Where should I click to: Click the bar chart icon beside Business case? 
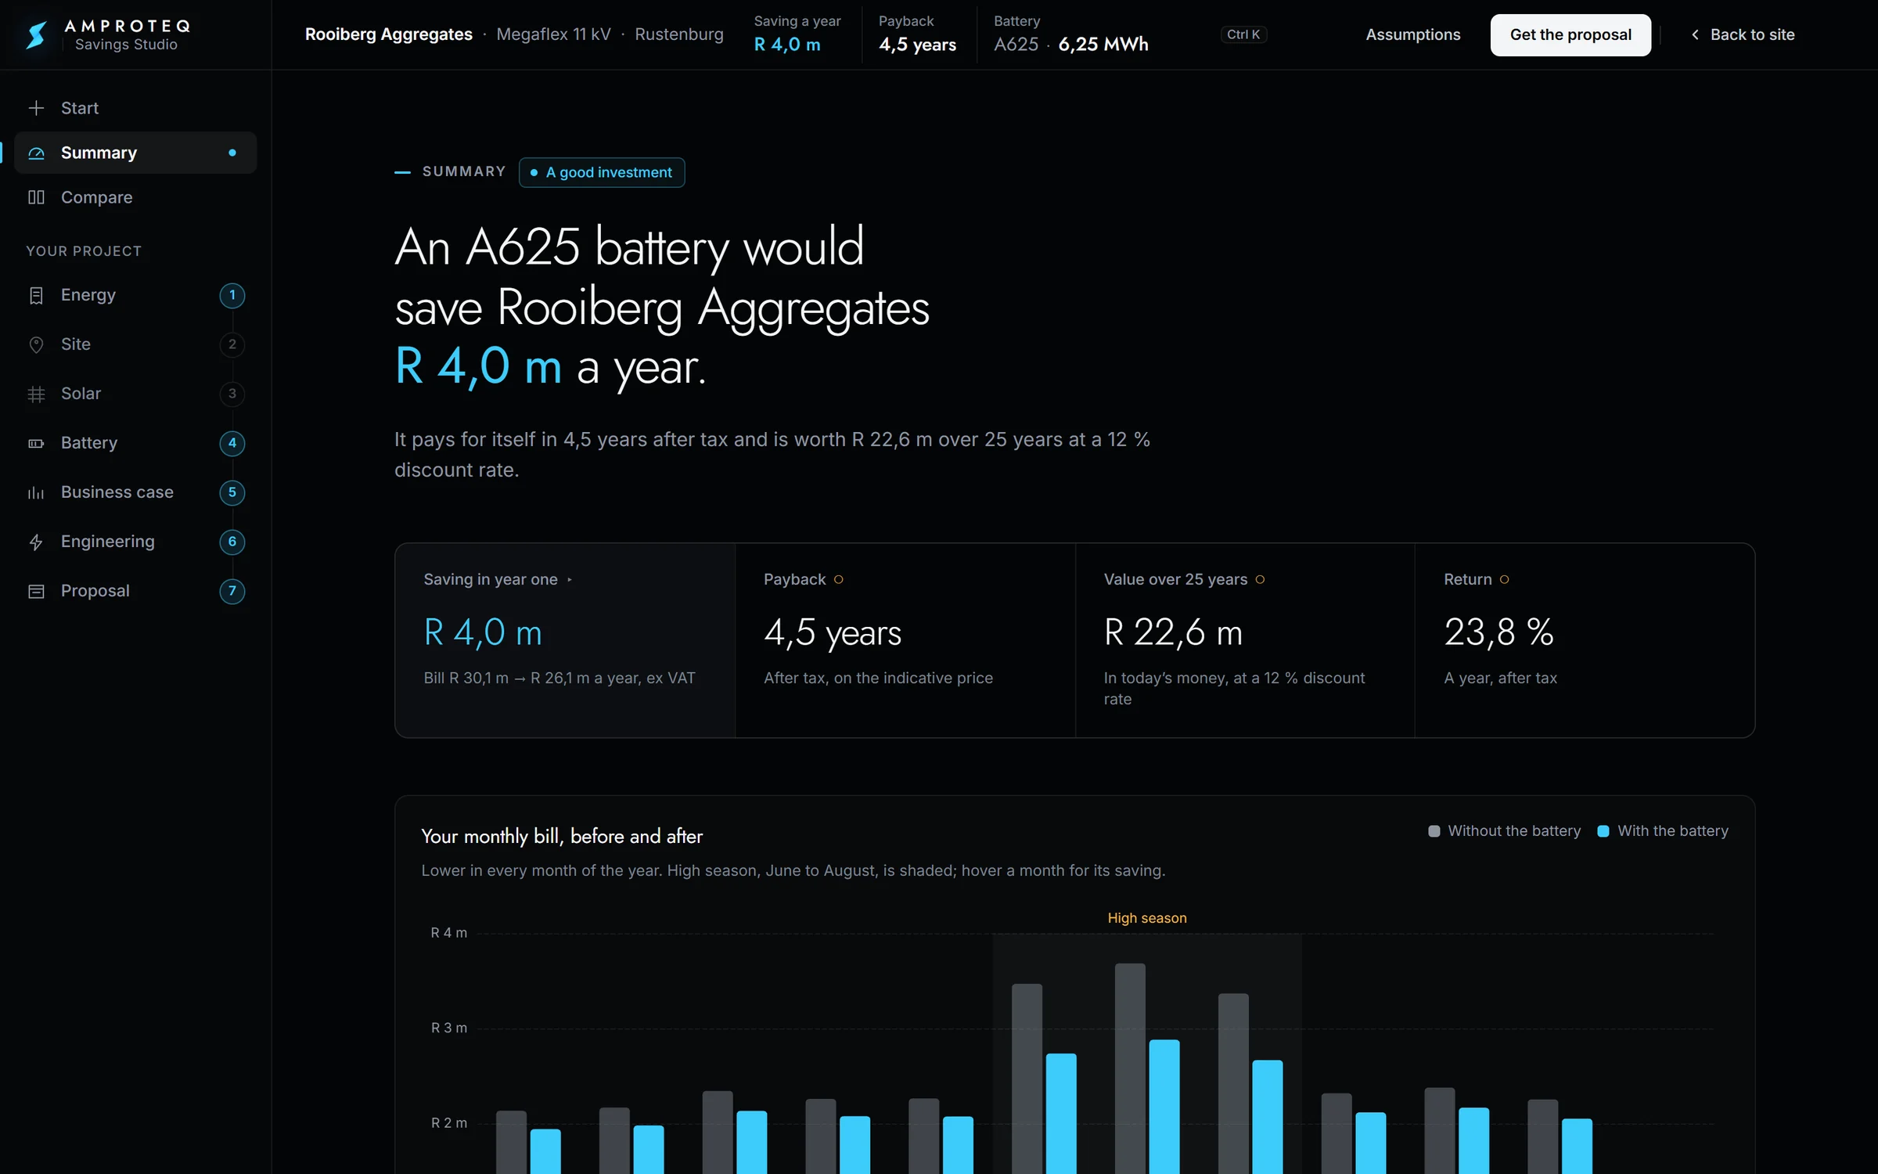(36, 492)
